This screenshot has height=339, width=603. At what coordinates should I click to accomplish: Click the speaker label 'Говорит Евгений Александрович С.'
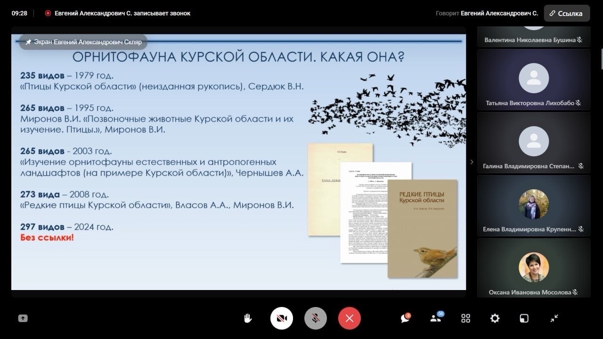pos(487,13)
